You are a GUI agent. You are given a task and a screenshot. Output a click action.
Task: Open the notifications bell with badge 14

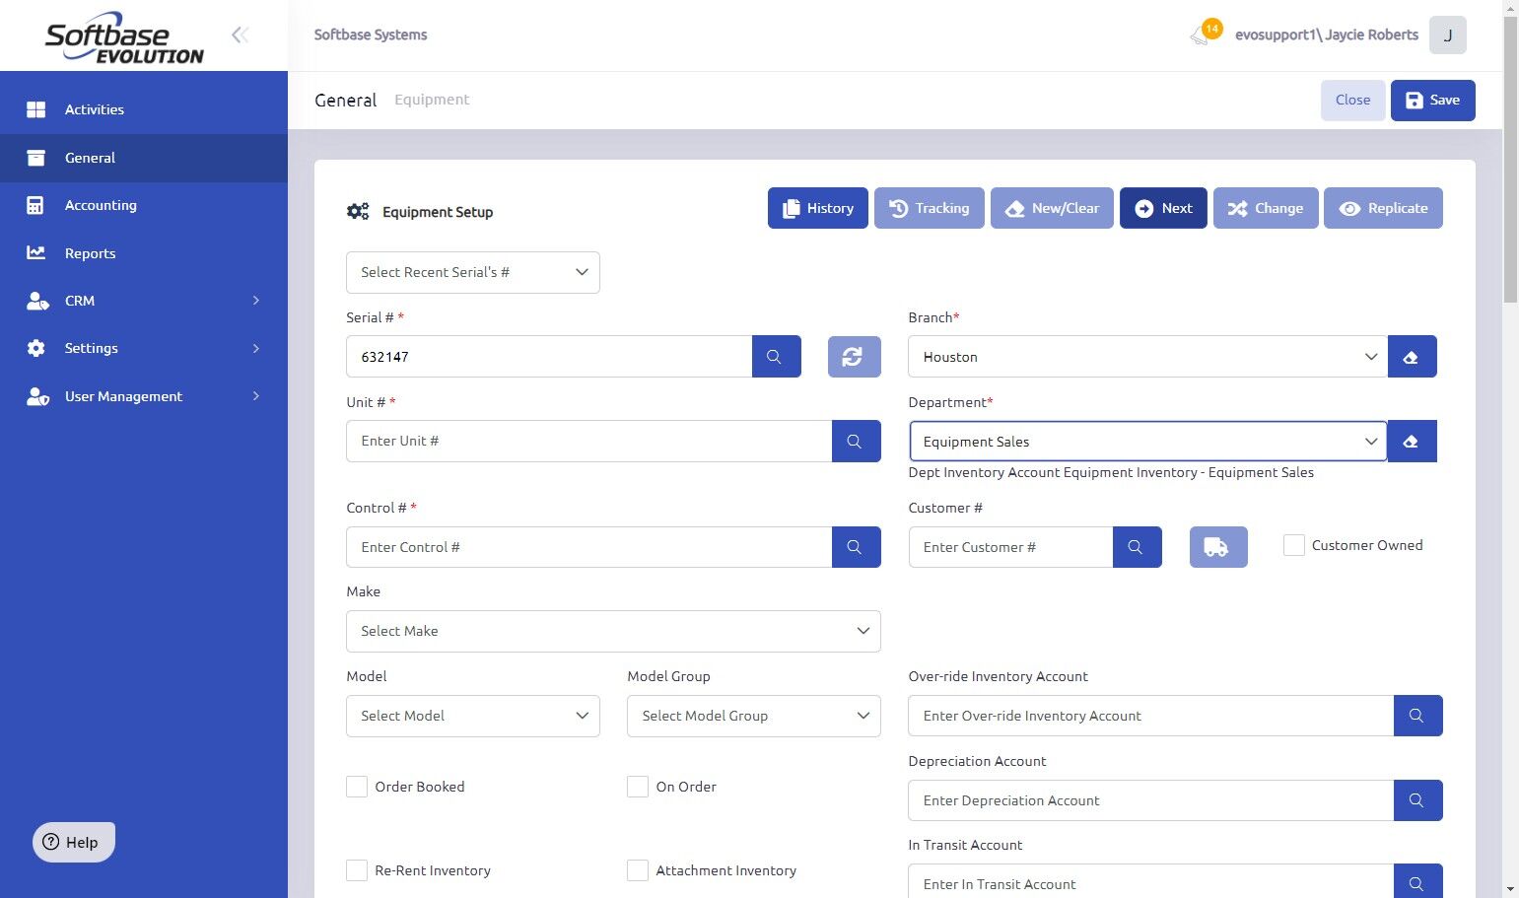1205,34
